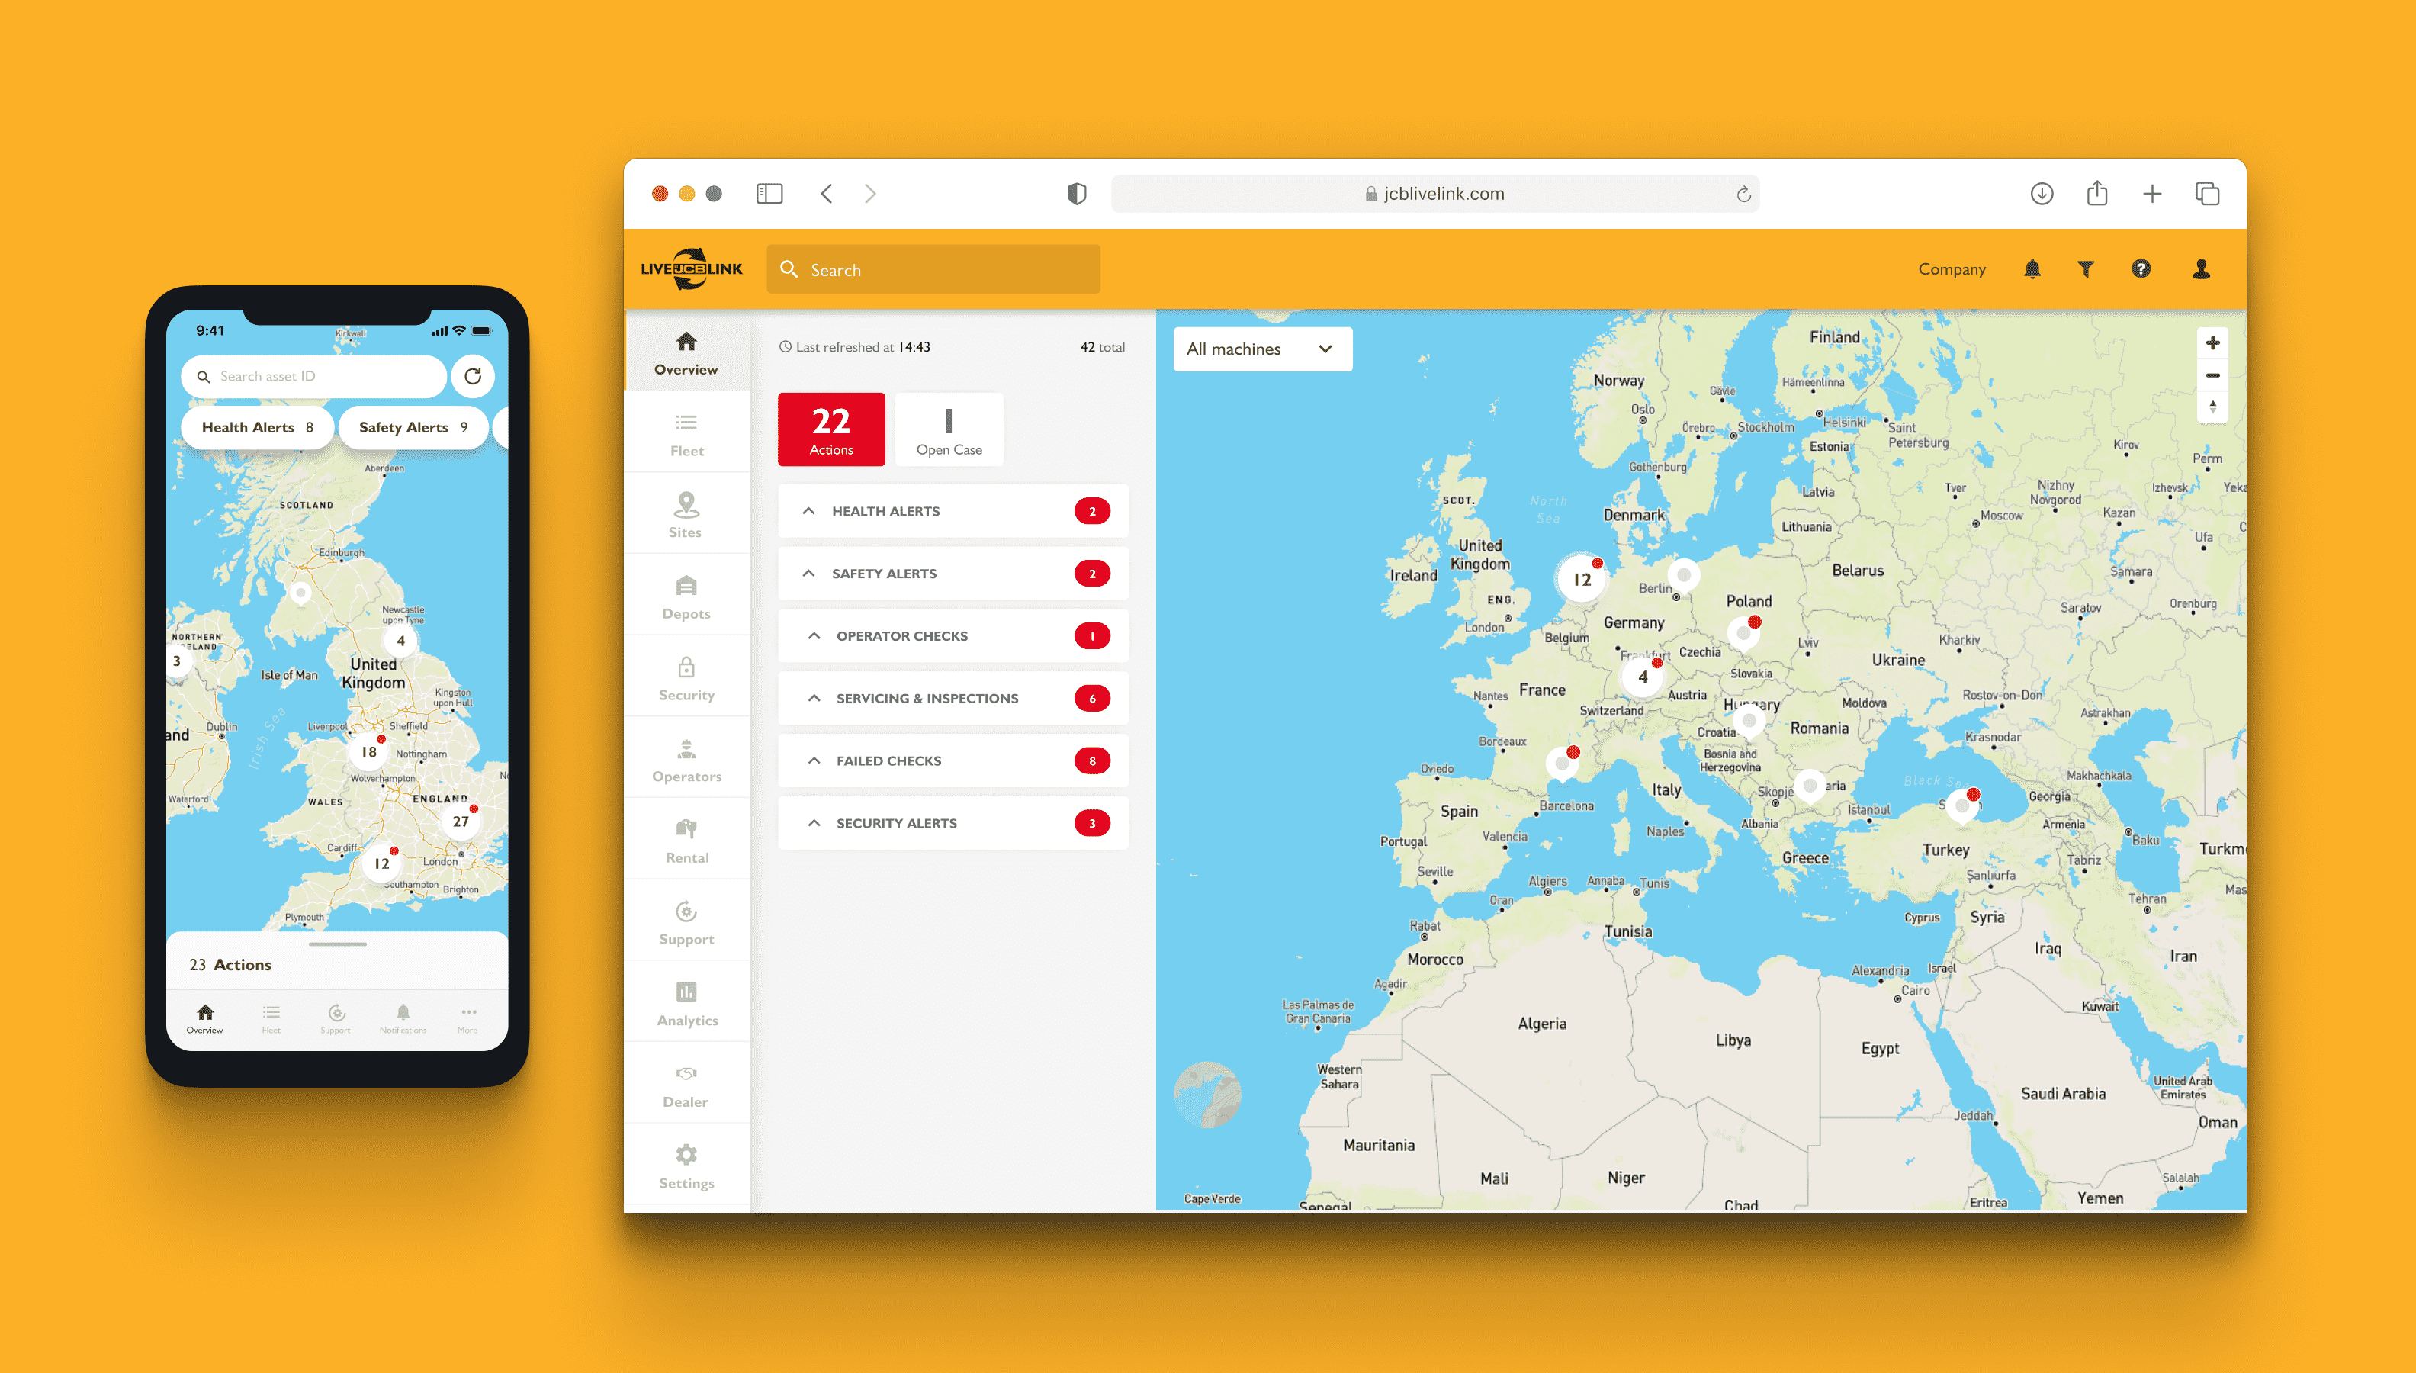Select the Notifications tab on phone
Viewport: 2416px width, 1373px height.
(x=403, y=1018)
